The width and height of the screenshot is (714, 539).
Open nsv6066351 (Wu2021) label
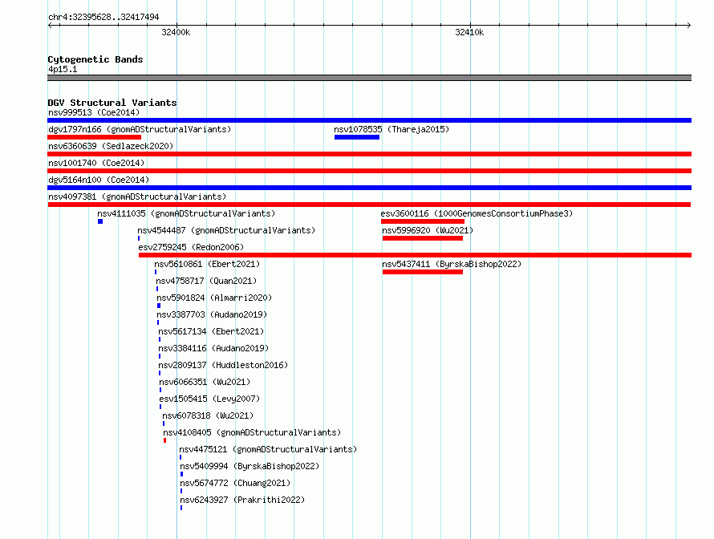205,382
